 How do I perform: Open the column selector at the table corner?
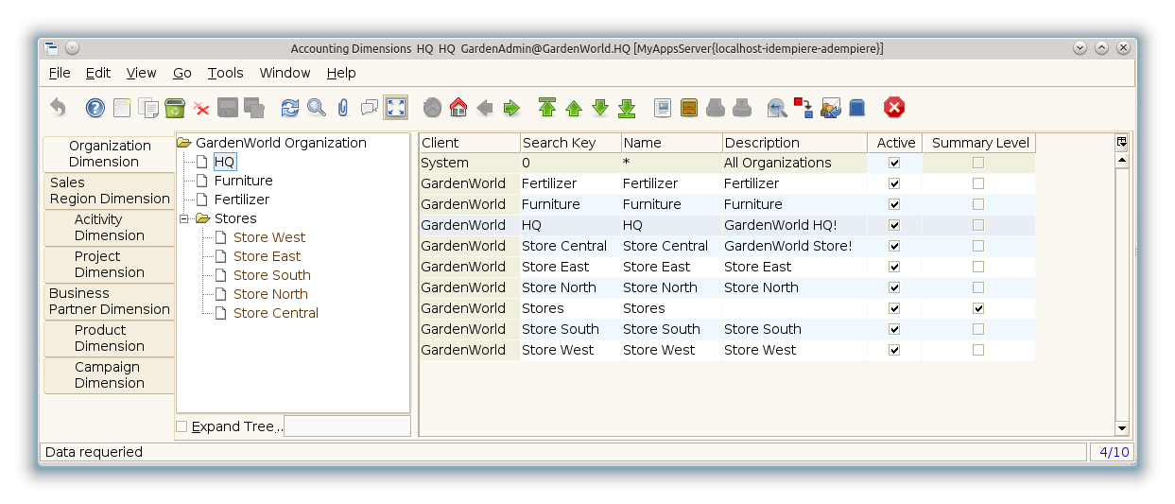1122,142
